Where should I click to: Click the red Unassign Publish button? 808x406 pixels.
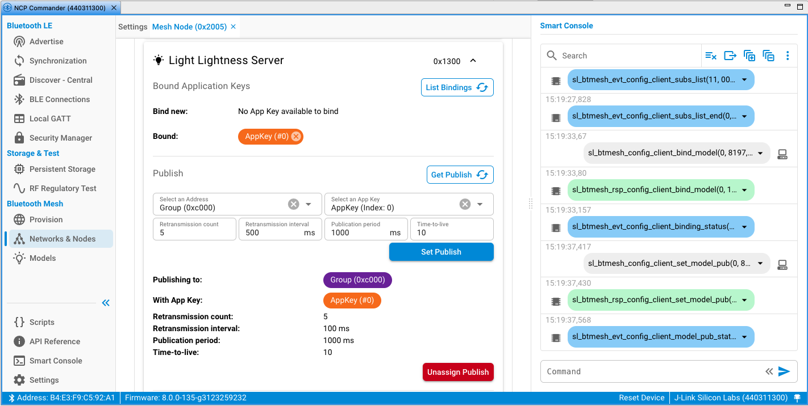[458, 372]
